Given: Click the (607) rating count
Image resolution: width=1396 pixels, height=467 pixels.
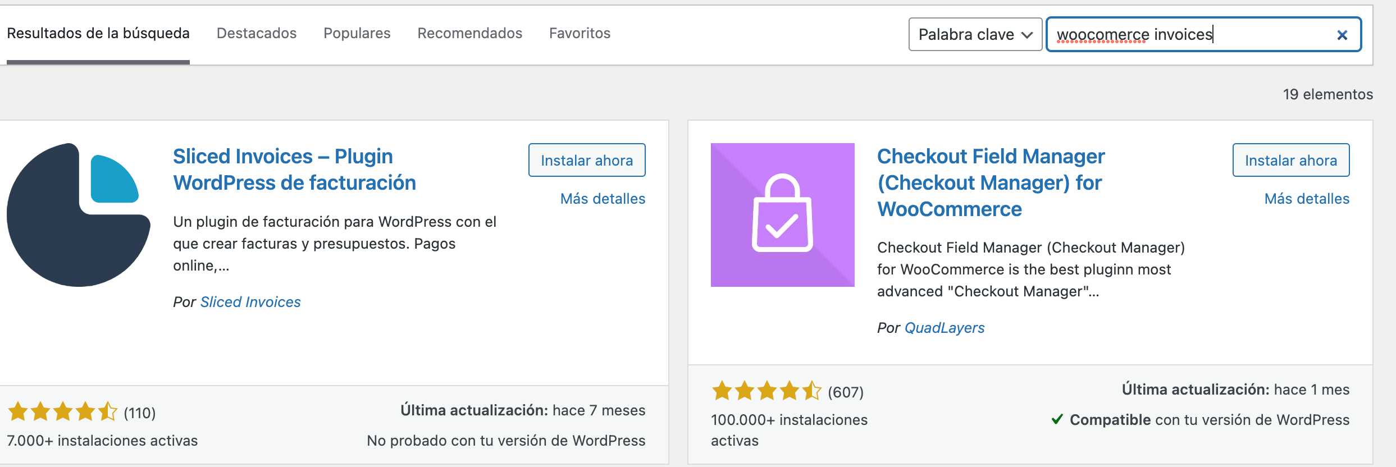Looking at the screenshot, I should [846, 392].
